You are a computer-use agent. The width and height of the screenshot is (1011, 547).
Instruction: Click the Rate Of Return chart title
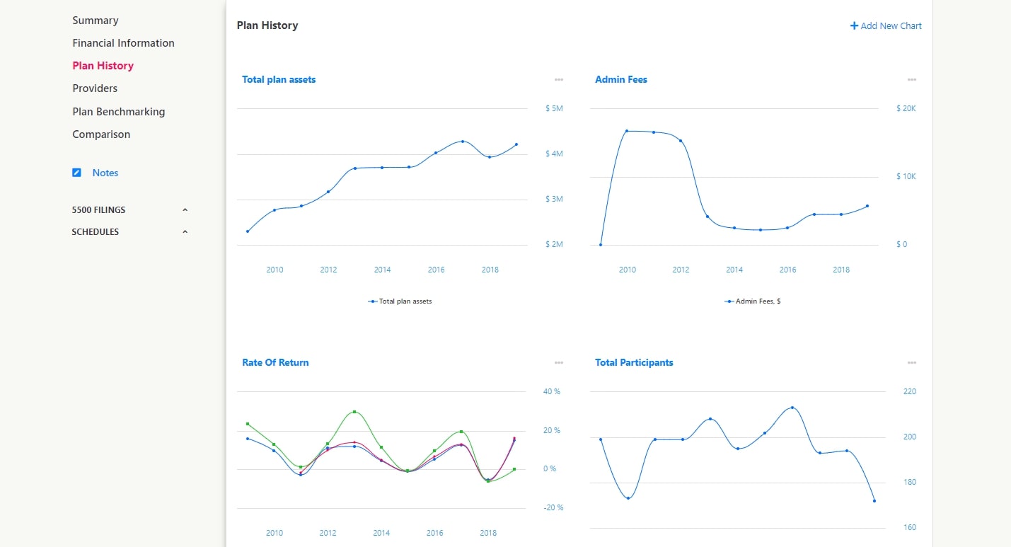click(275, 363)
